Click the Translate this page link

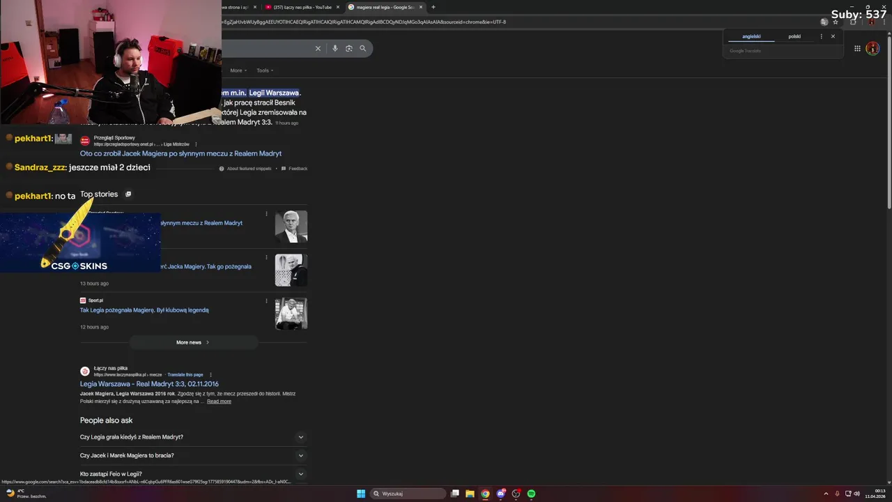(185, 375)
